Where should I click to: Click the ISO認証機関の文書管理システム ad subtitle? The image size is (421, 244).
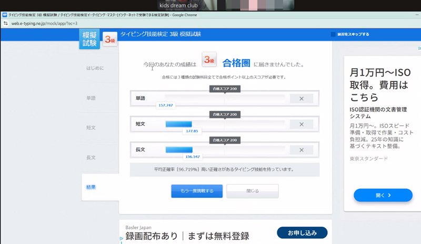pos(378,113)
